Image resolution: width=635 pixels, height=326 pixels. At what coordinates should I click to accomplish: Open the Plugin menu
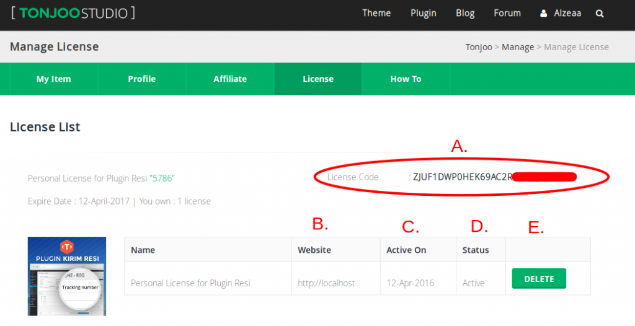point(423,14)
